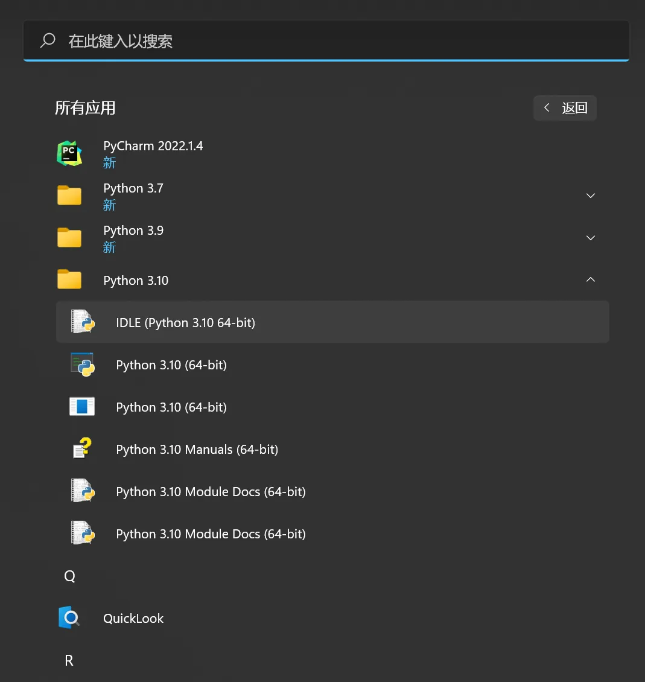645x682 pixels.
Task: Launch Python 3.10 entry with blue-and-white window icon
Action: point(82,407)
